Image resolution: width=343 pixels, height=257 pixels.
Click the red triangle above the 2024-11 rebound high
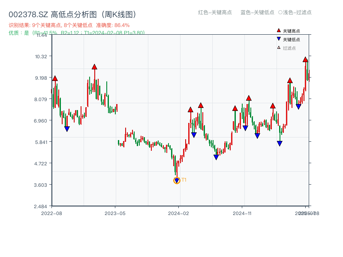click(x=248, y=98)
